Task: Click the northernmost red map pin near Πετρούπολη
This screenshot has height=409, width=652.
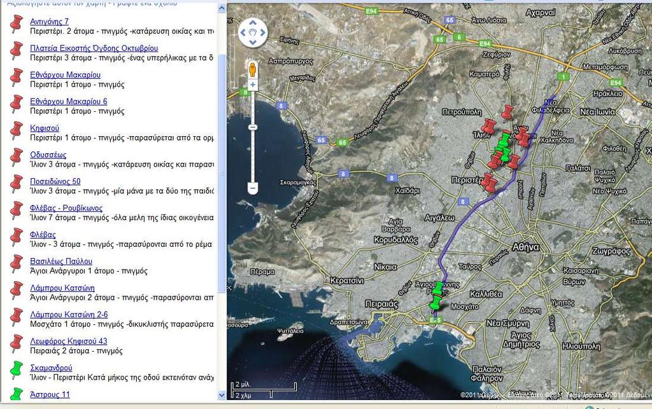Action: tap(507, 113)
